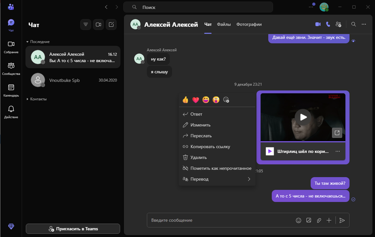Expand the Контакты section
This screenshot has width=375, height=237.
[27, 99]
